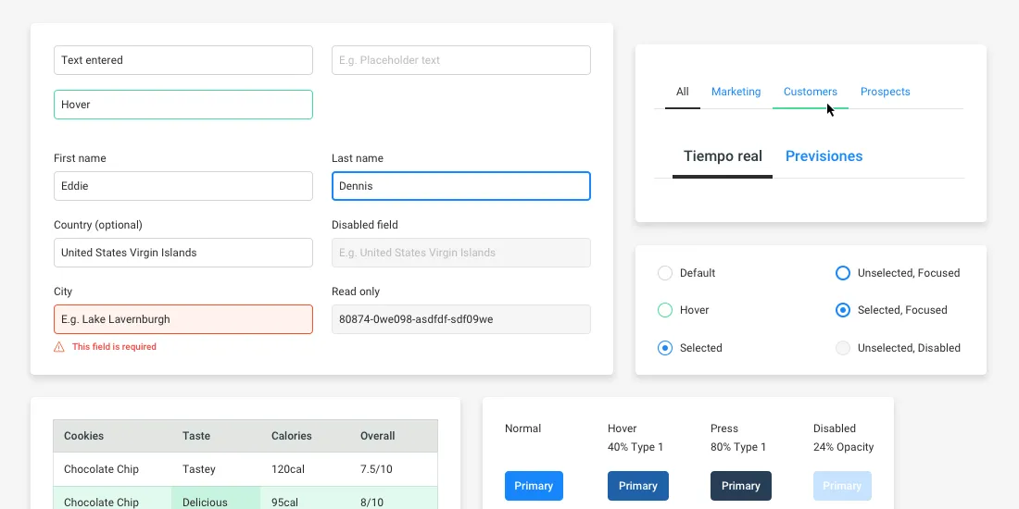Open the Customers tab

pyautogui.click(x=810, y=92)
